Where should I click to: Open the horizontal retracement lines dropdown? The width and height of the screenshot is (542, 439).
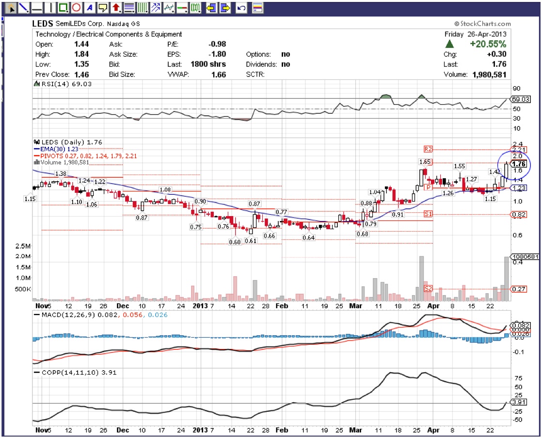click(129, 7)
